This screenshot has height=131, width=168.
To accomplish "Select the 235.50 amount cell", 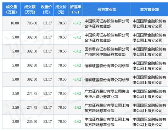I will [x=32, y=121].
